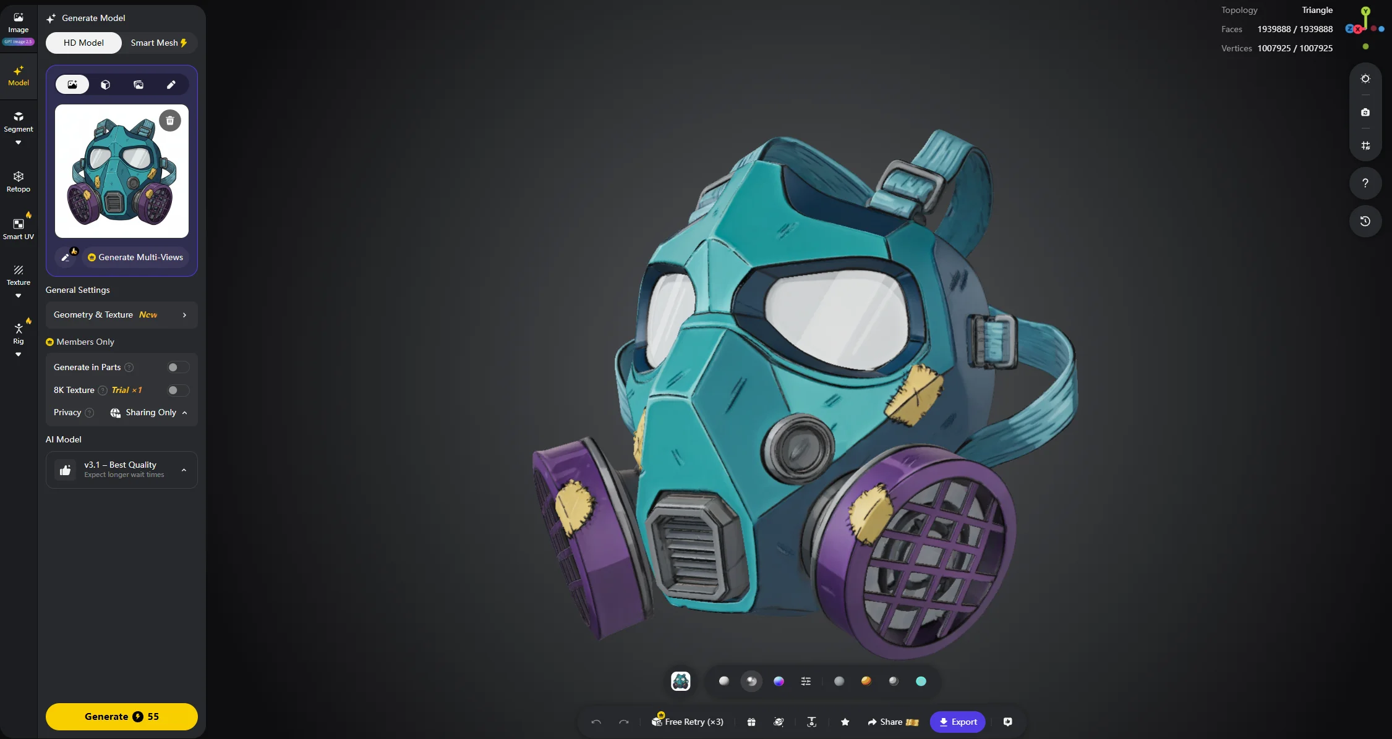Expand the Segment submenu arrow
Image resolution: width=1392 pixels, height=739 pixels.
coord(19,143)
